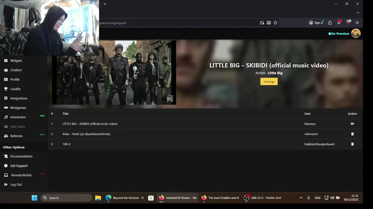Click the Referrals icon in sidebar

(6, 136)
